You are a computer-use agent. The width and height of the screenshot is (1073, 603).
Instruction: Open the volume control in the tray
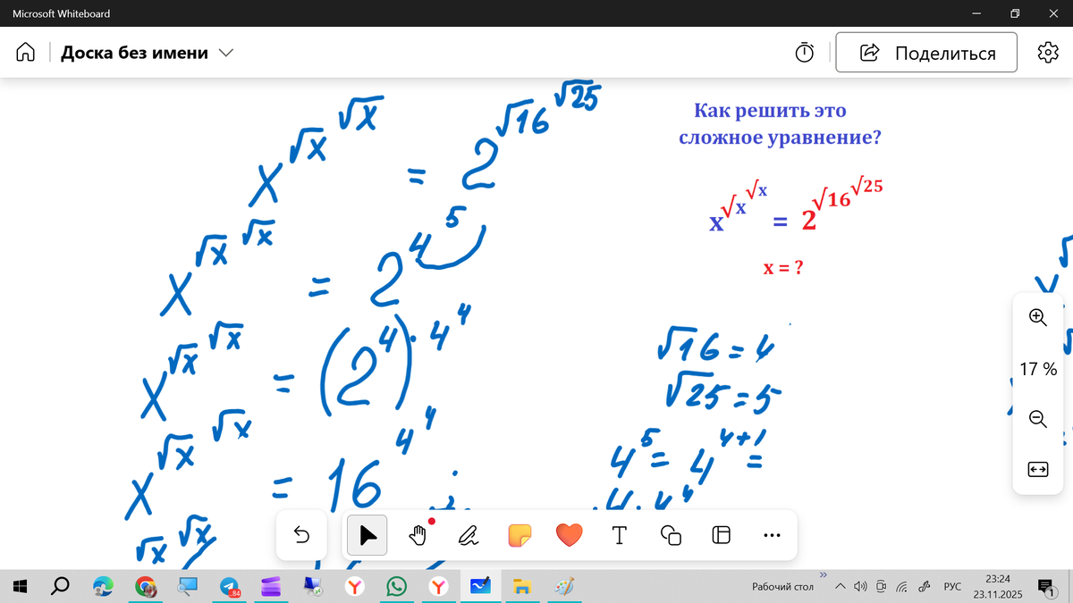859,587
